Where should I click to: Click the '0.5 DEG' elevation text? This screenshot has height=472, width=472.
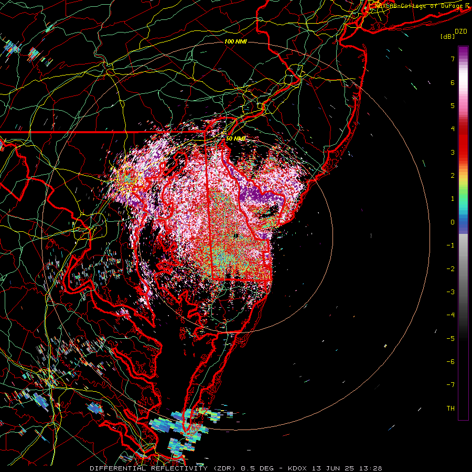(x=257, y=468)
